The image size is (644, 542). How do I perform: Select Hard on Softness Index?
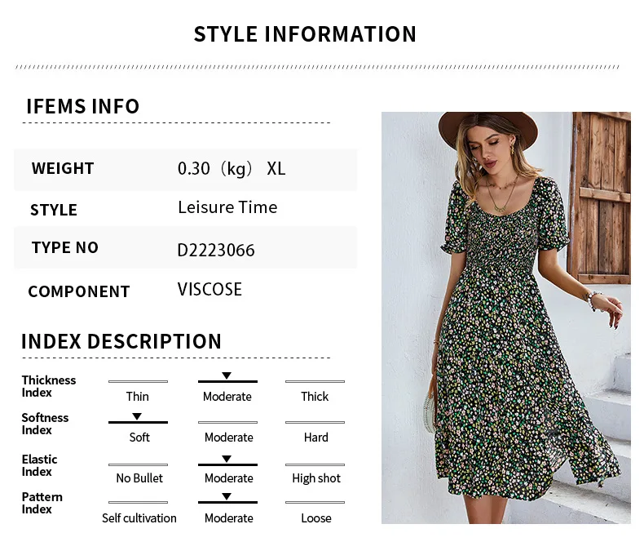[315, 437]
